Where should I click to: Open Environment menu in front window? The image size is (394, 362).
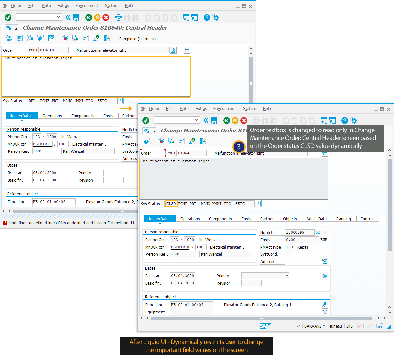tap(225, 109)
